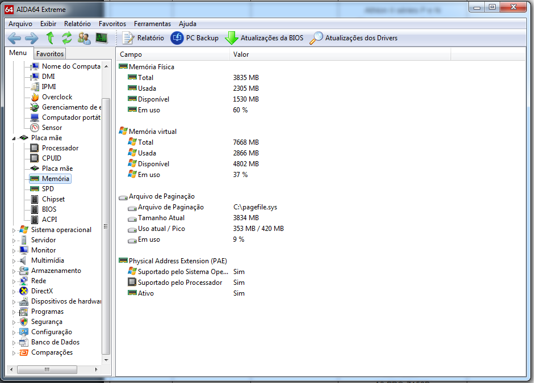Select the CPUID tree item
This screenshot has width=536, height=383.
point(46,158)
